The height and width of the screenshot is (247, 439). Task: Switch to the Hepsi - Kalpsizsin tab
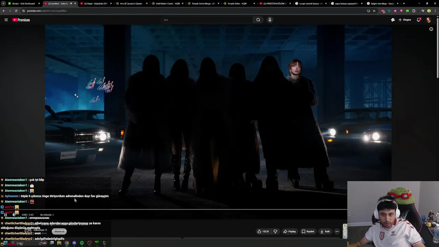click(x=96, y=3)
